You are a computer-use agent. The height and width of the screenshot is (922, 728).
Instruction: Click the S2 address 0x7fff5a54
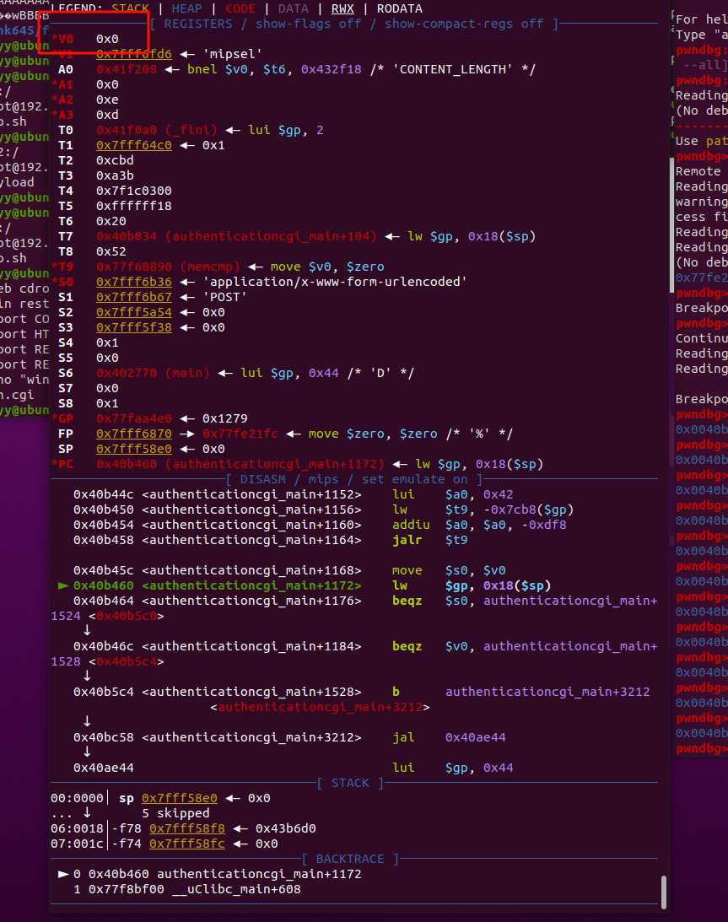click(x=134, y=313)
